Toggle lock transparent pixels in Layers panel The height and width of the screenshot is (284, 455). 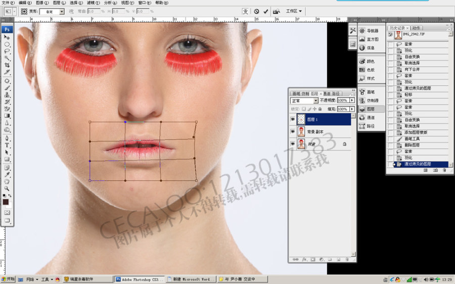click(304, 109)
